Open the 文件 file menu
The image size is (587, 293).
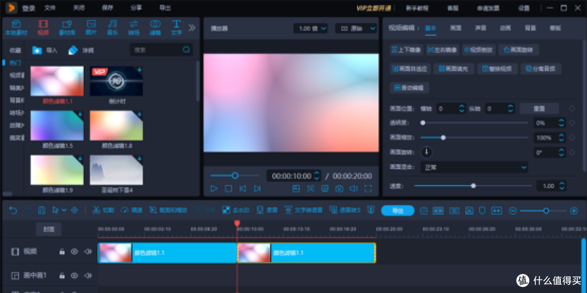50,8
